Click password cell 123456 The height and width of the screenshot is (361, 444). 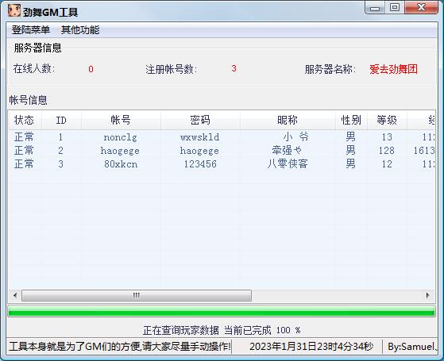pyautogui.click(x=200, y=164)
